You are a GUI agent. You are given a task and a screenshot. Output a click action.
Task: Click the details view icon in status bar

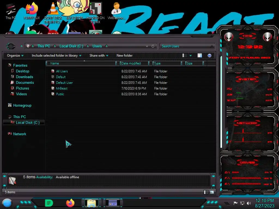(x=205, y=192)
